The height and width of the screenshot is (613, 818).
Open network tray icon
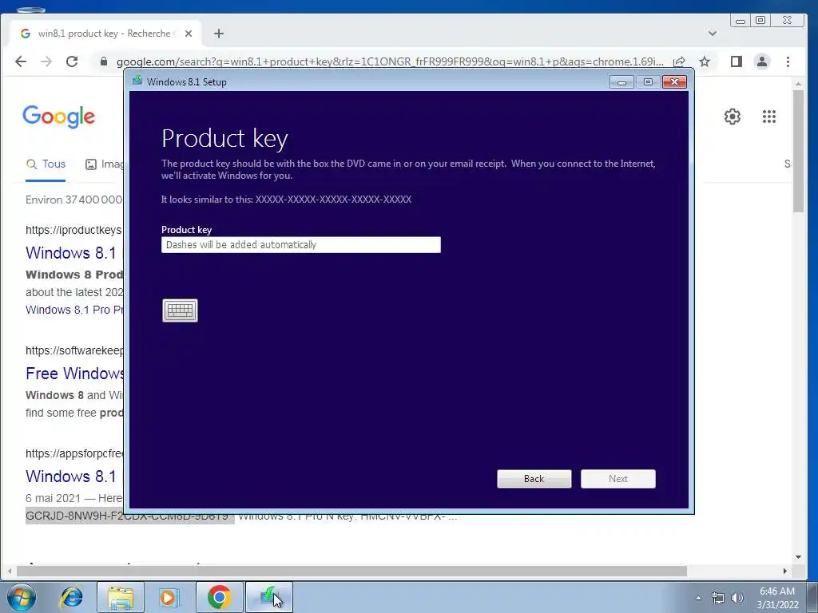click(x=718, y=598)
